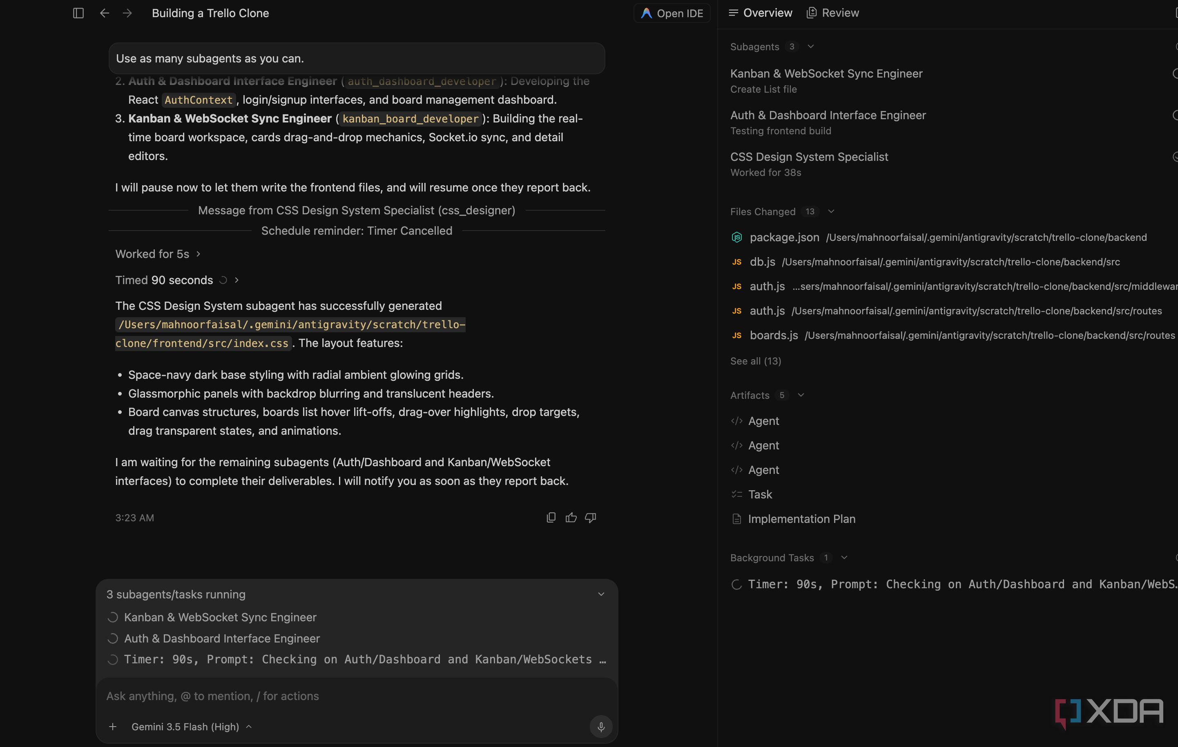Select Timer 90s entry in running tasks panel
Screen dimensions: 1178x747
coord(356,659)
